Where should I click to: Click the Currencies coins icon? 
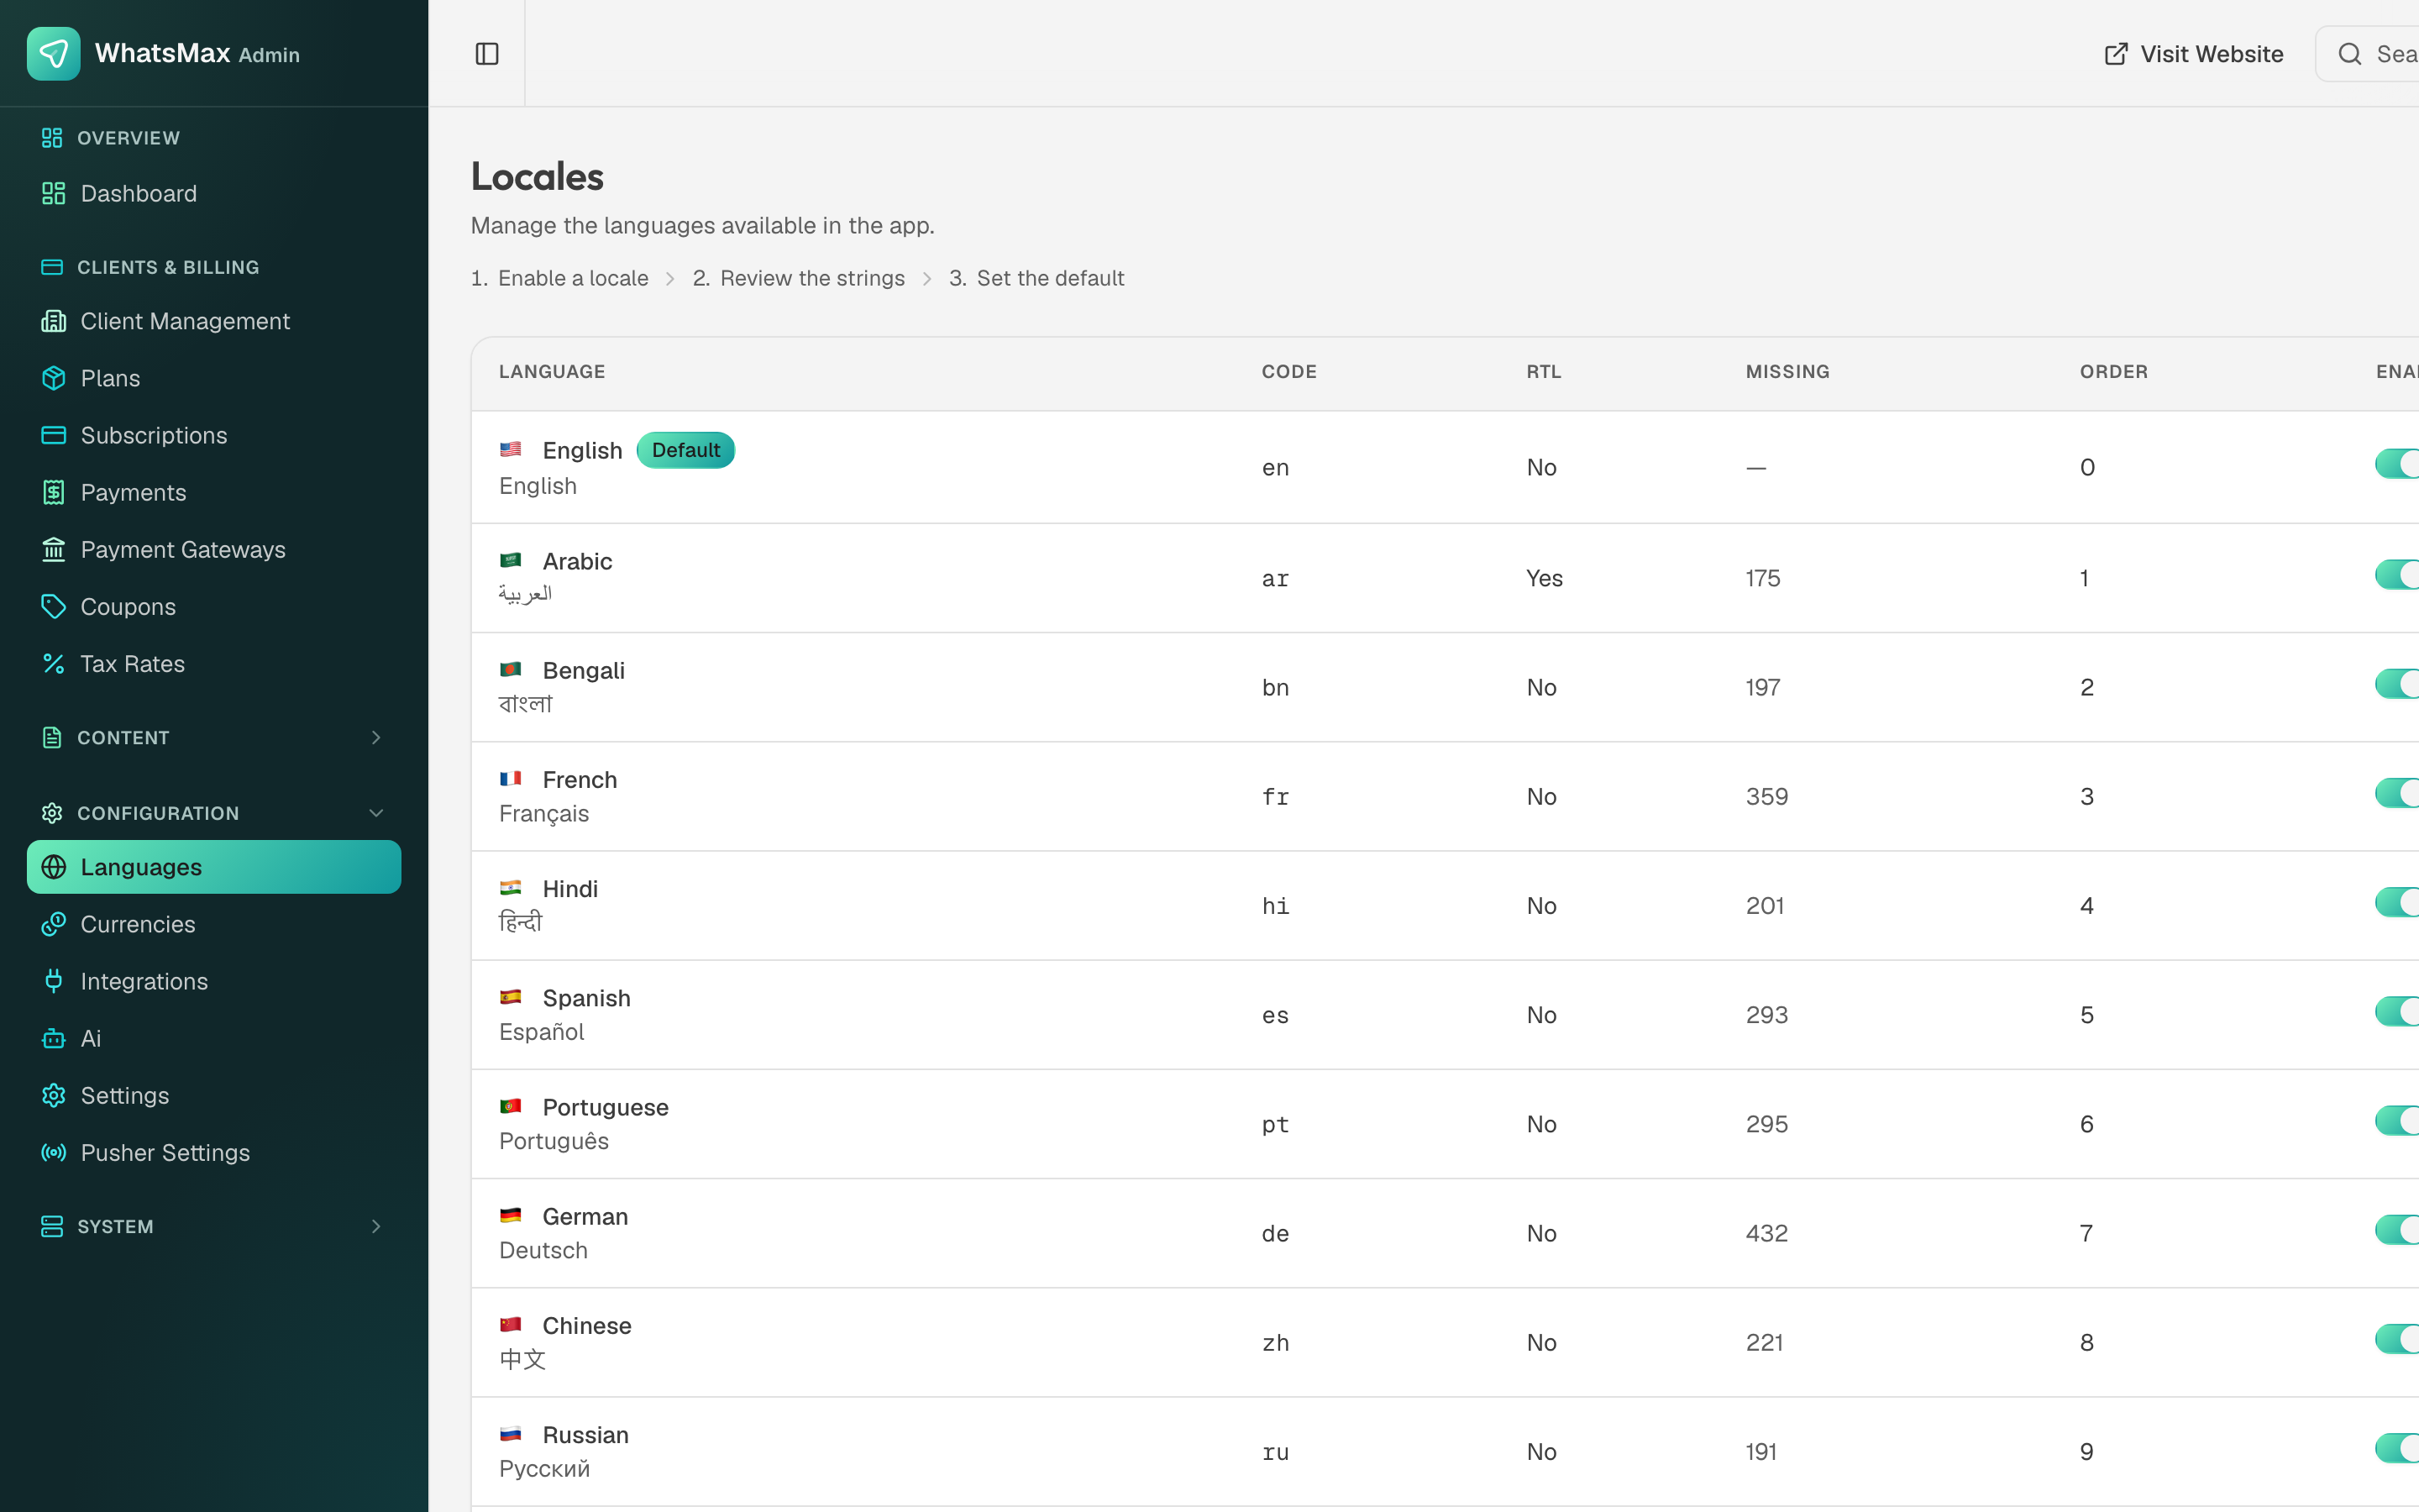click(x=53, y=924)
